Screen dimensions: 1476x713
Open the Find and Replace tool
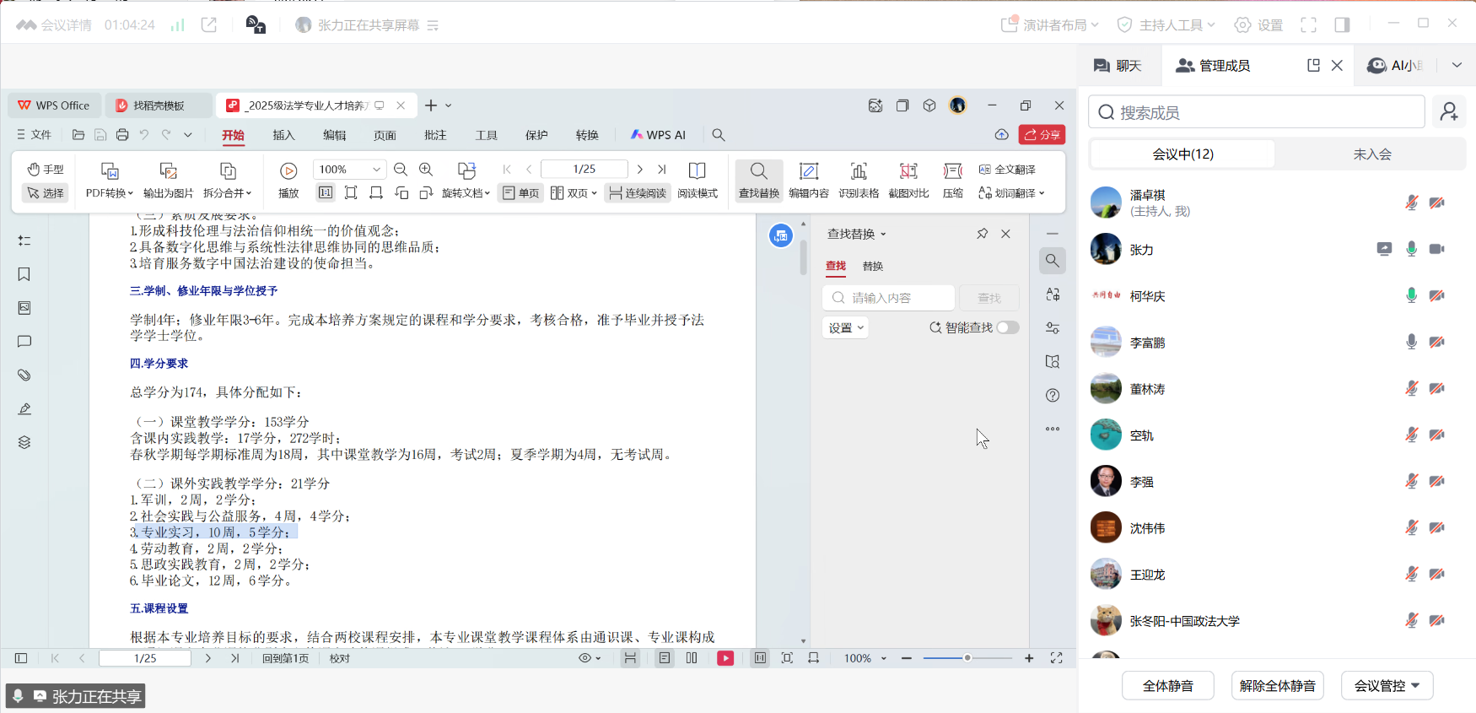[758, 180]
